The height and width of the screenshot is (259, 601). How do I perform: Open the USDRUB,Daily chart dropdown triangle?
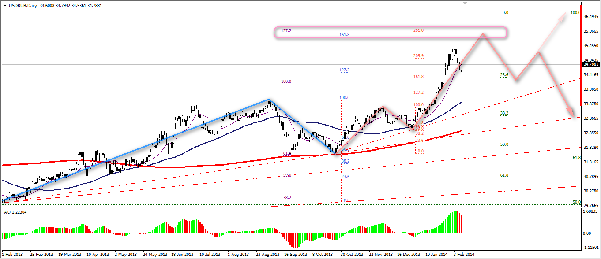(5, 5)
